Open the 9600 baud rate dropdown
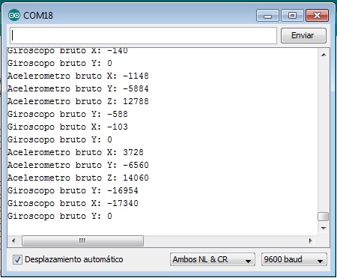The width and height of the screenshot is (337, 278). [x=294, y=259]
